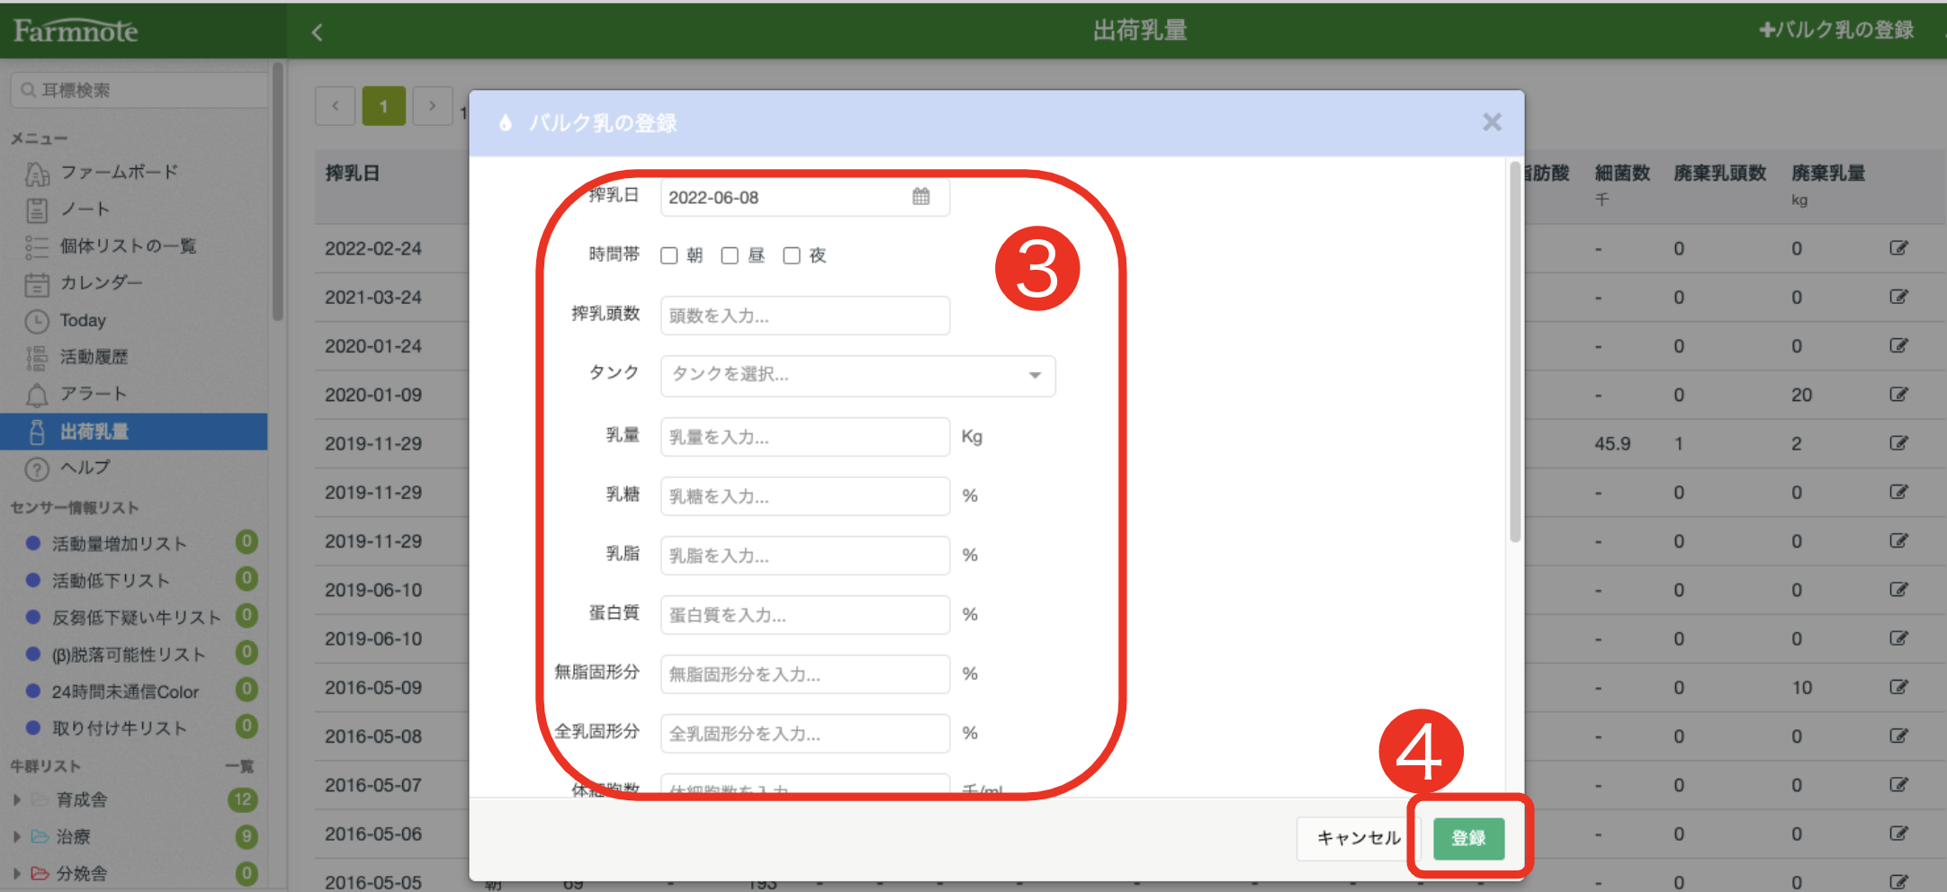Click the 搾乳日 date input field
The image size is (1947, 892).
point(805,197)
